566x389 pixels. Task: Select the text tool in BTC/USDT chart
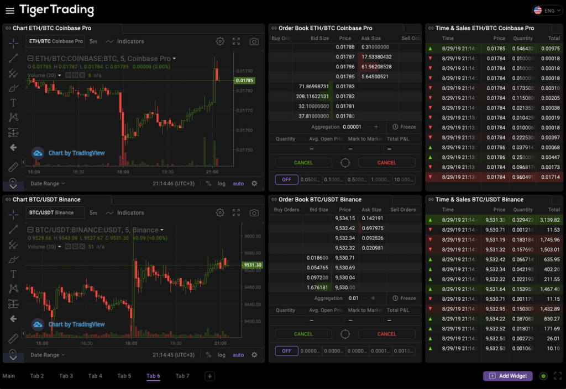13,274
